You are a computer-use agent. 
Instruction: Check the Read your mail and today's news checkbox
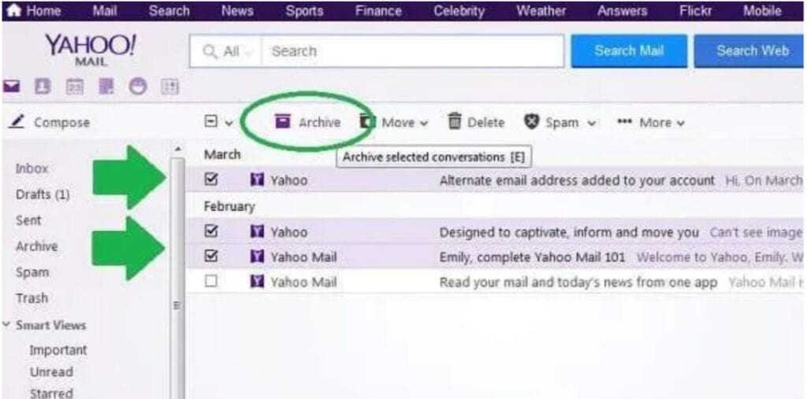[210, 281]
